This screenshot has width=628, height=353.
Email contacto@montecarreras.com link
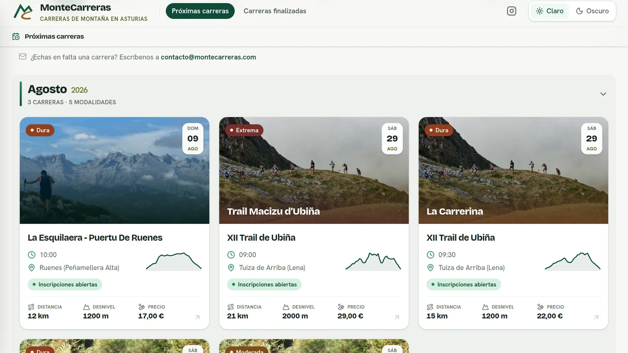pos(208,57)
